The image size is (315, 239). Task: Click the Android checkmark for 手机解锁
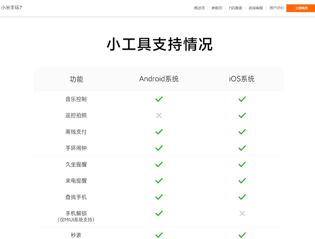[x=159, y=213]
